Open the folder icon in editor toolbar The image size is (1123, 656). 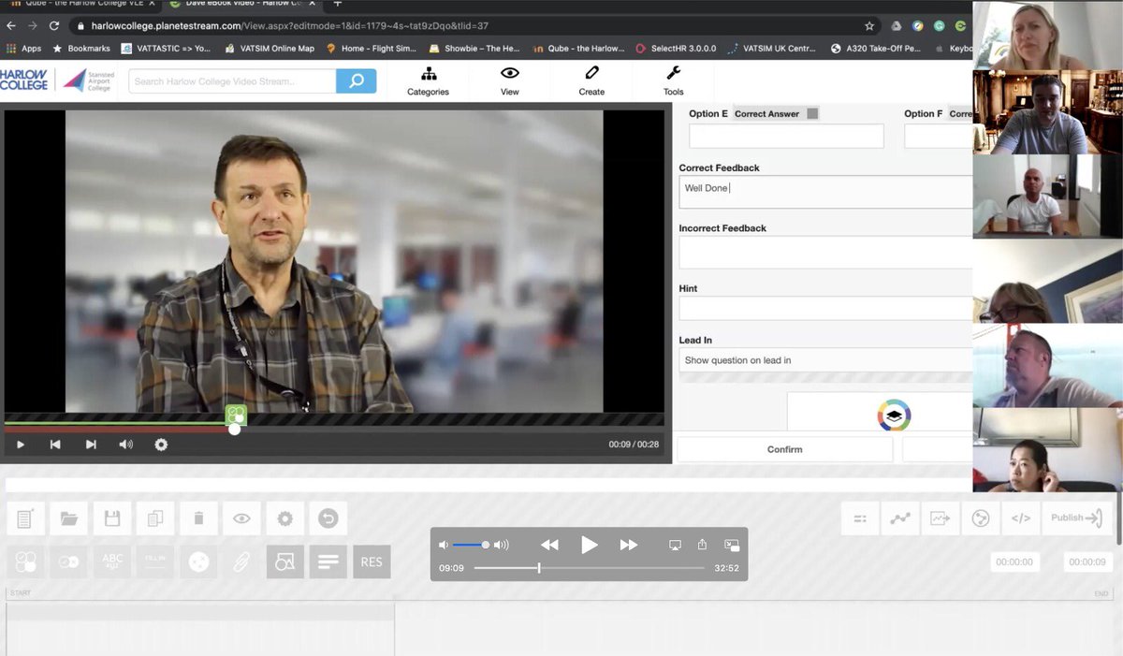pyautogui.click(x=69, y=518)
